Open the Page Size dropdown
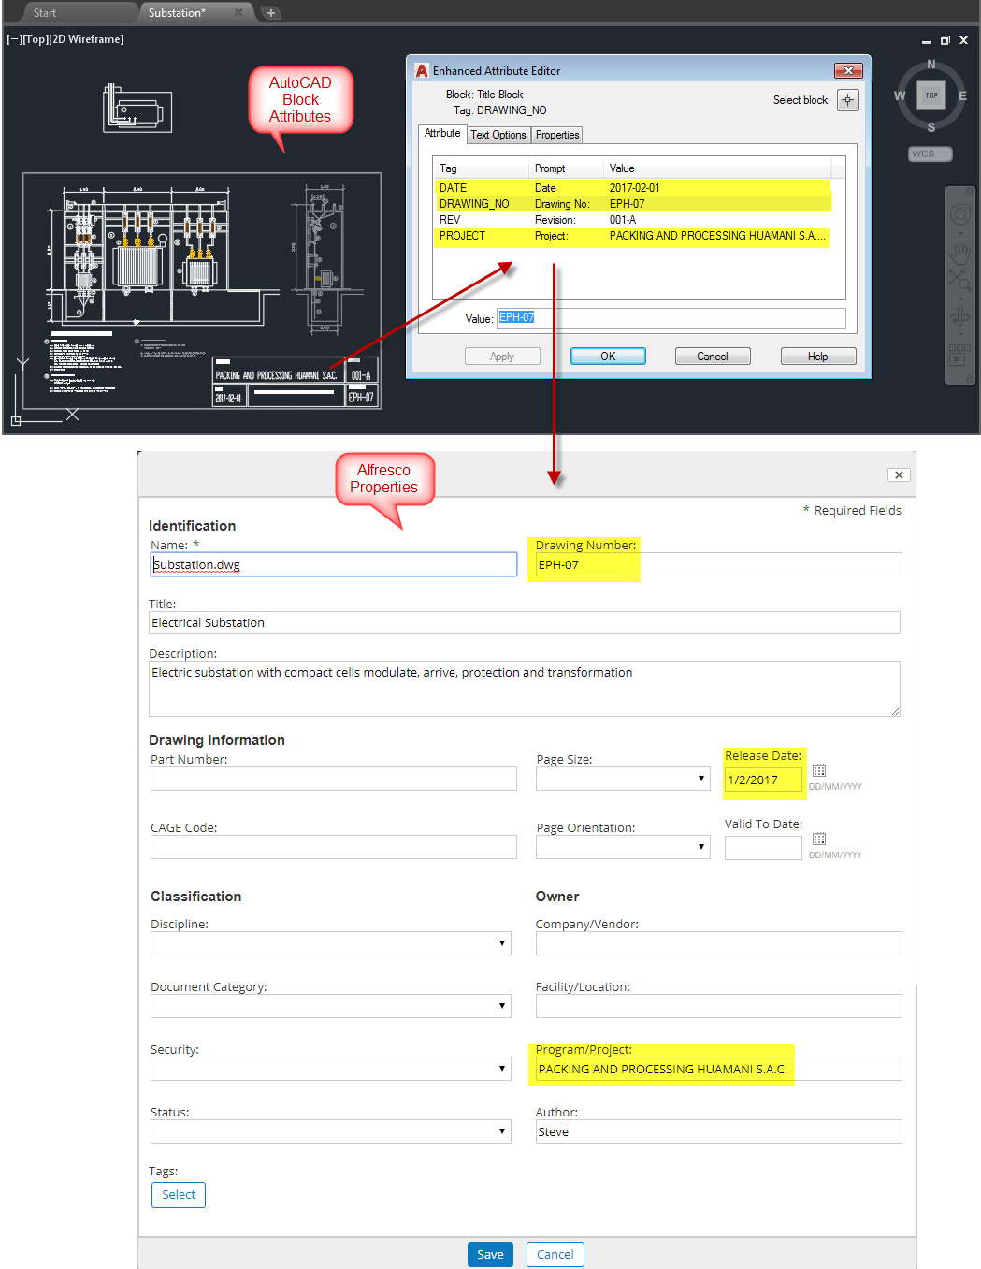Image resolution: width=981 pixels, height=1269 pixels. 700,778
